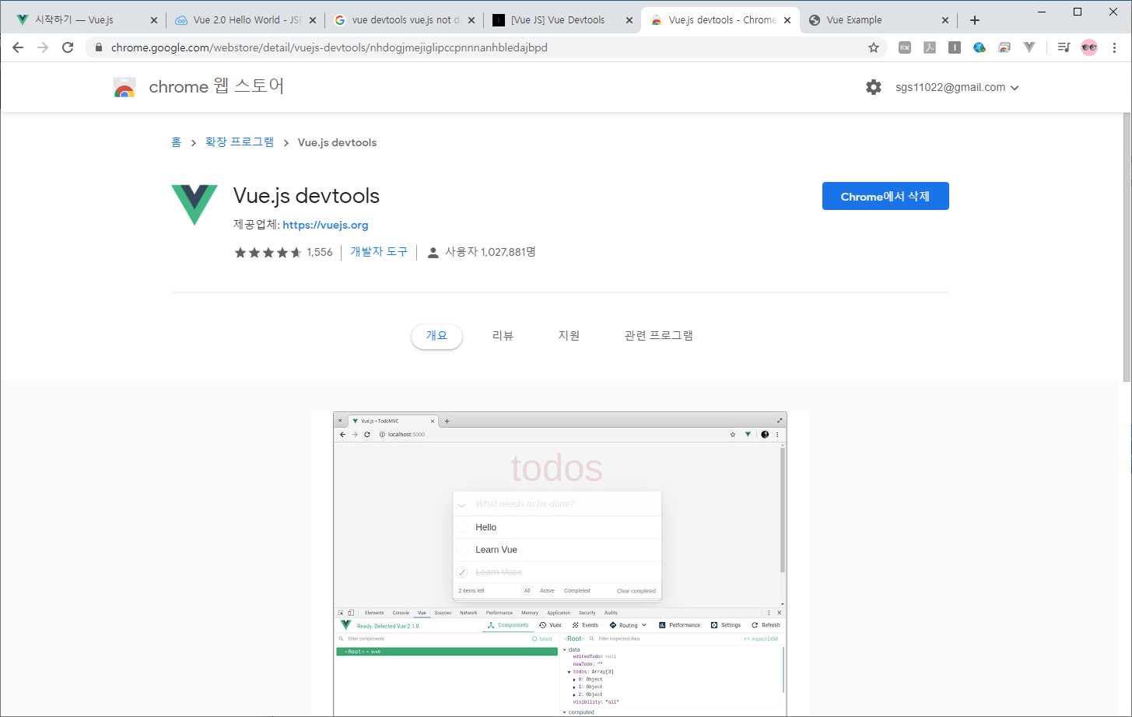
Task: Go to 홈 in the breadcrumb
Action: (x=176, y=142)
